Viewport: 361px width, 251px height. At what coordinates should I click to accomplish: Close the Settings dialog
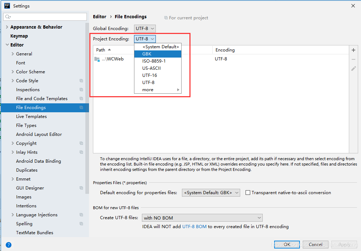pyautogui.click(x=353, y=6)
